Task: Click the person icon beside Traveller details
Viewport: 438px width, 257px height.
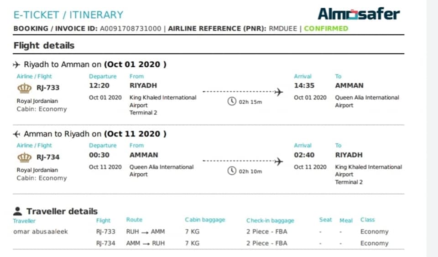Action: pos(17,211)
